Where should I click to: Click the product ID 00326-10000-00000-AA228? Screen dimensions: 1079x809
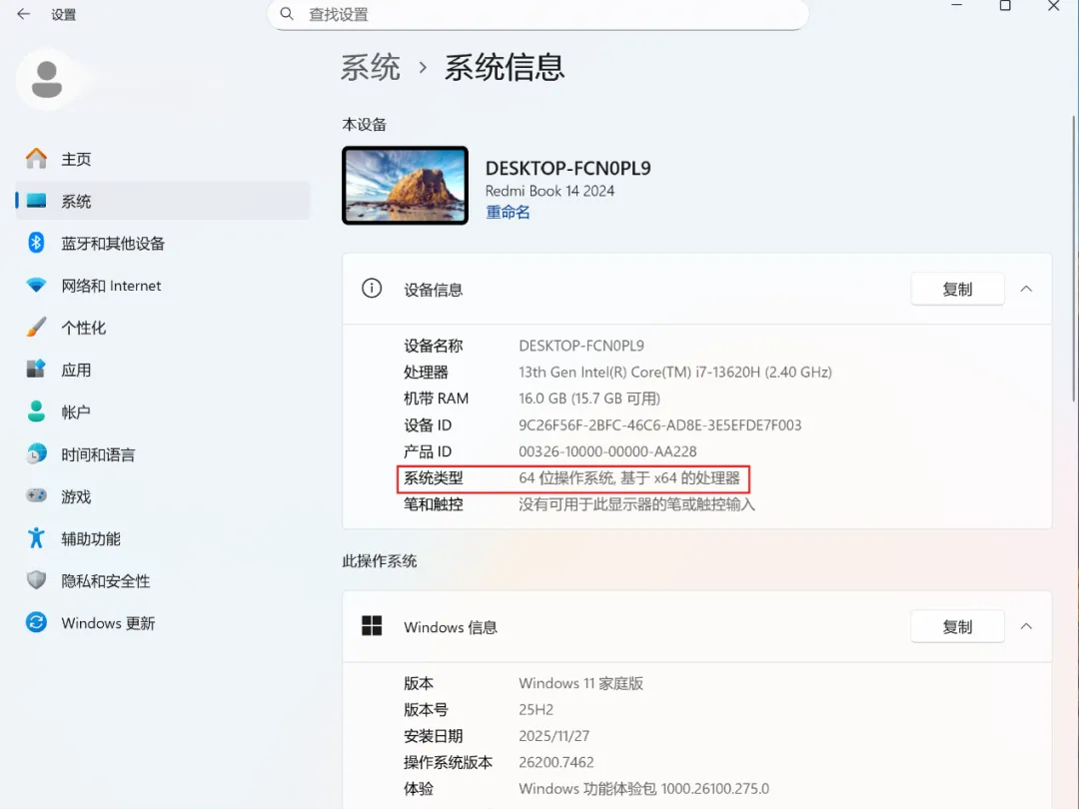pos(607,451)
